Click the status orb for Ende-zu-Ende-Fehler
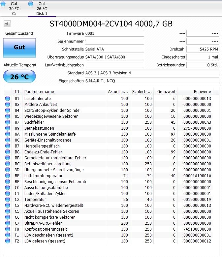Image resolution: width=222 pixels, height=257 pixels. 8,152
